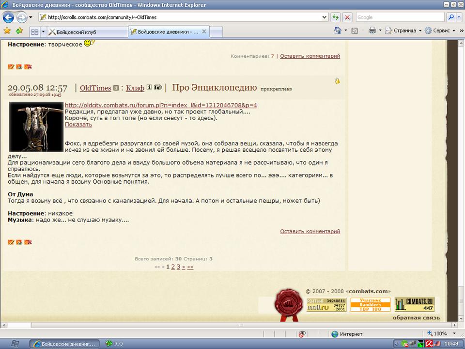Click the hanging warrior avatar image
The height and width of the screenshot is (349, 465).
[36, 127]
